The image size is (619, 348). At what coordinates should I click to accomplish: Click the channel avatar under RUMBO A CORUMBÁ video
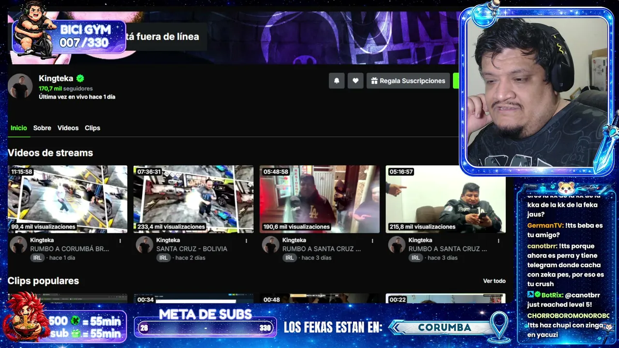(18, 245)
